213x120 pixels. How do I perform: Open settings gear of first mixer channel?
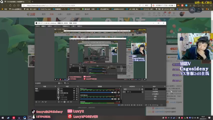(119, 93)
